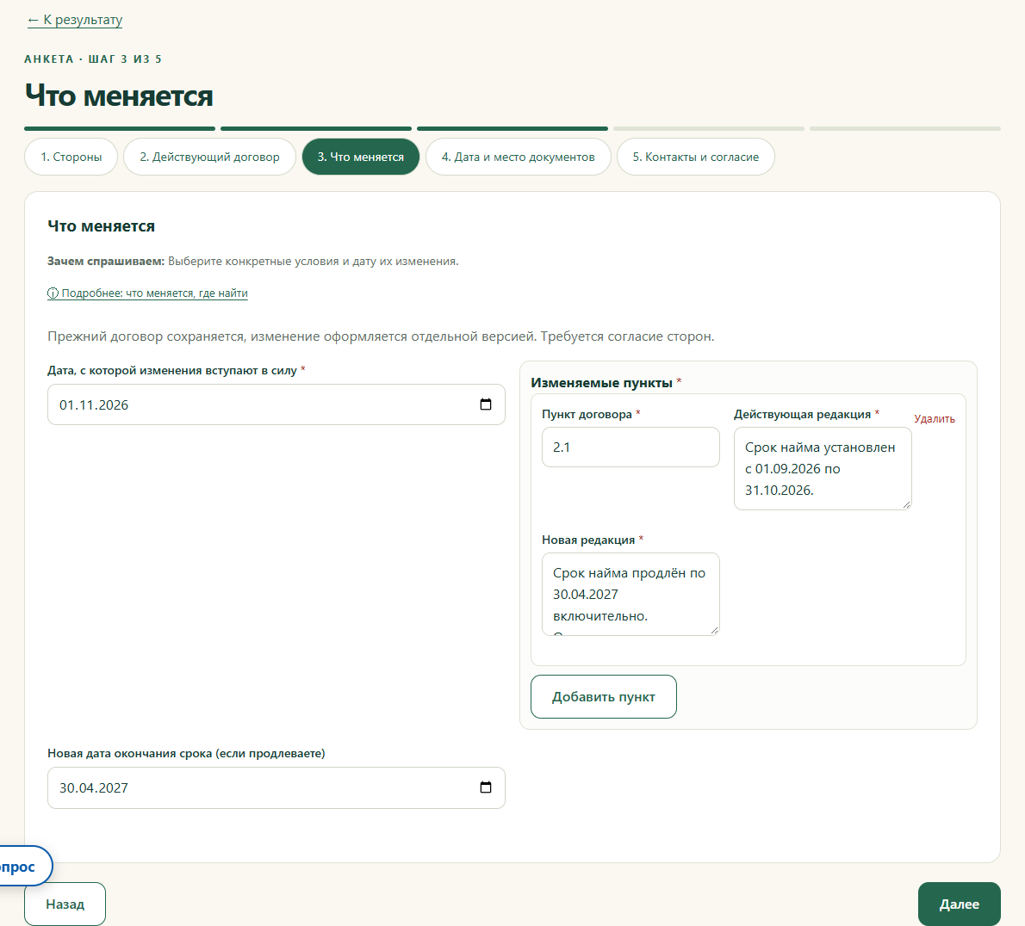Click the 'АНКЕТА · ШАГ 3 ИЗ 5' caption
The image size is (1025, 926).
point(93,59)
